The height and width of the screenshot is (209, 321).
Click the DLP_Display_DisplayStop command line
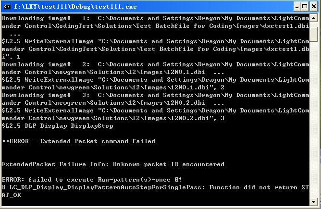(57, 126)
